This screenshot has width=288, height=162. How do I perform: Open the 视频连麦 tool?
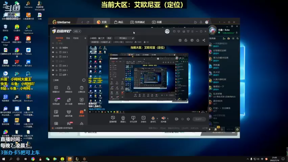[56, 101]
